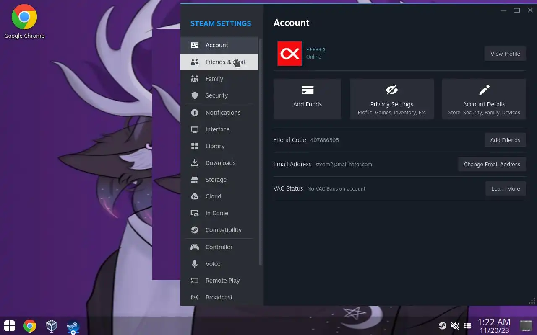Click the Controller gamepad icon
537x335 pixels.
(x=195, y=247)
